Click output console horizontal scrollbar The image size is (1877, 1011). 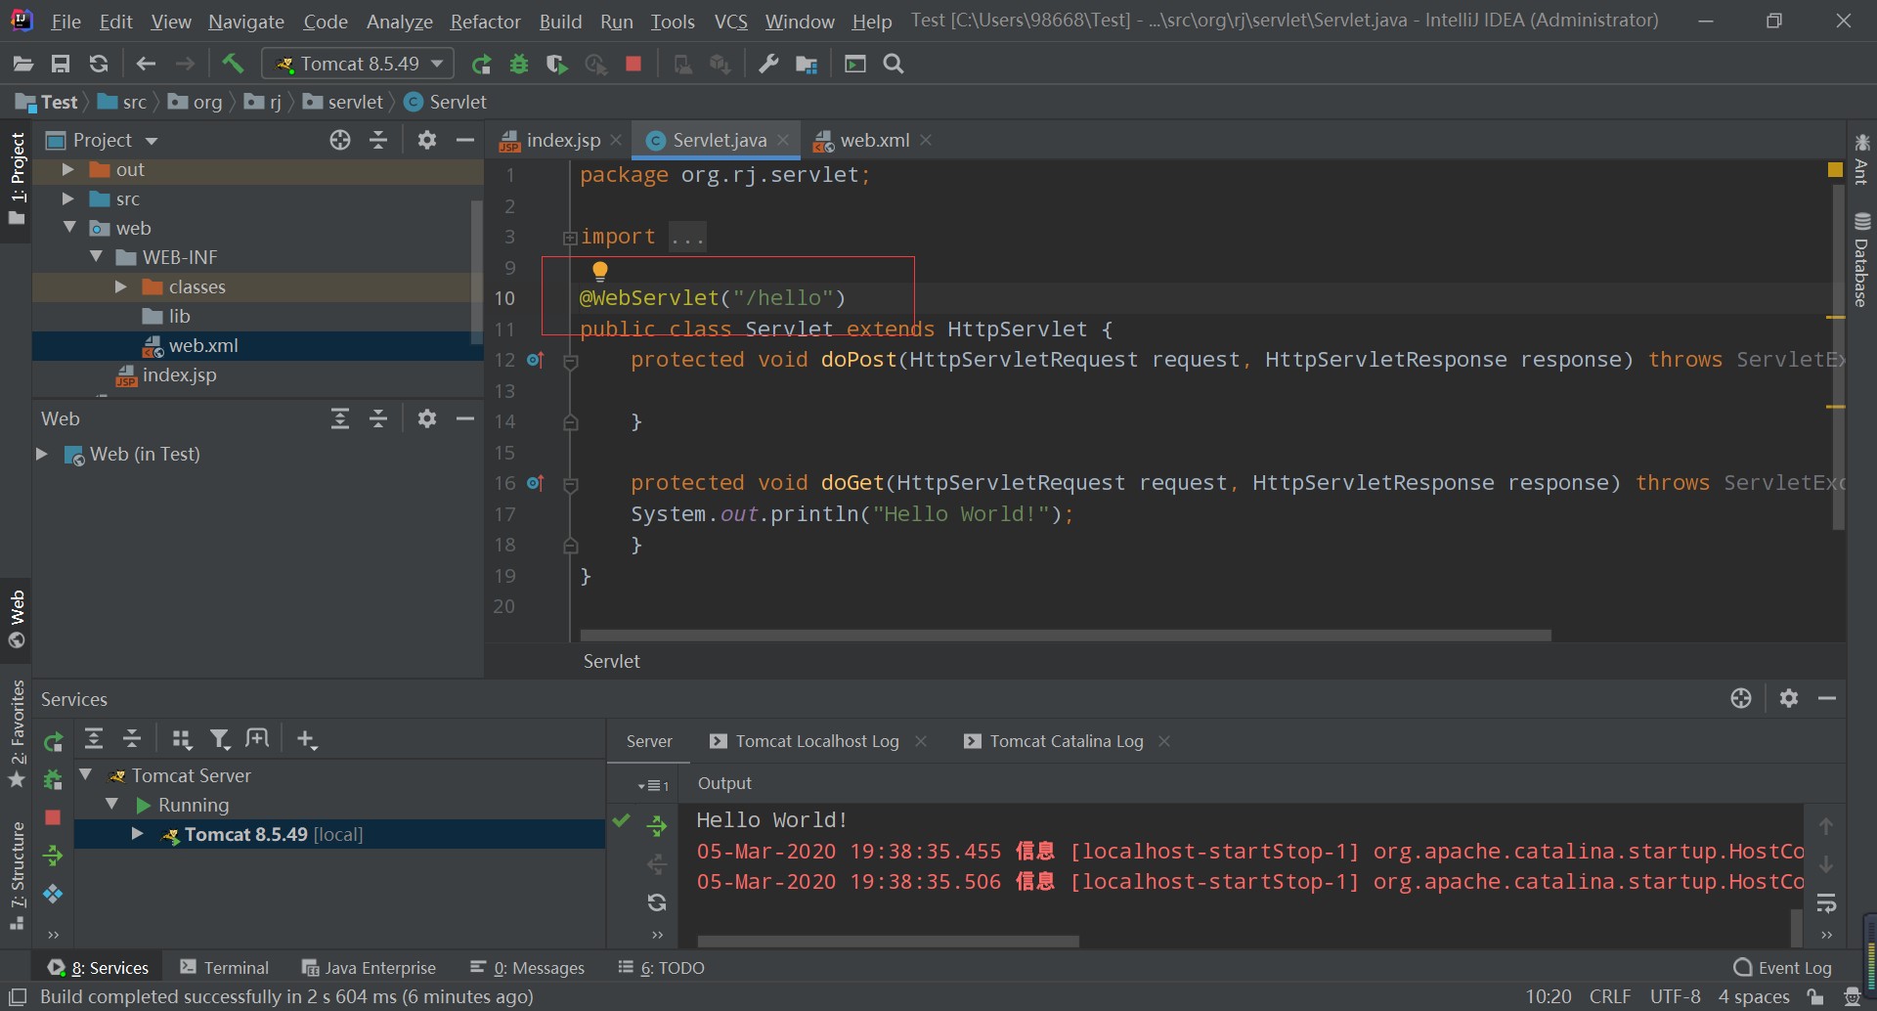tap(888, 942)
